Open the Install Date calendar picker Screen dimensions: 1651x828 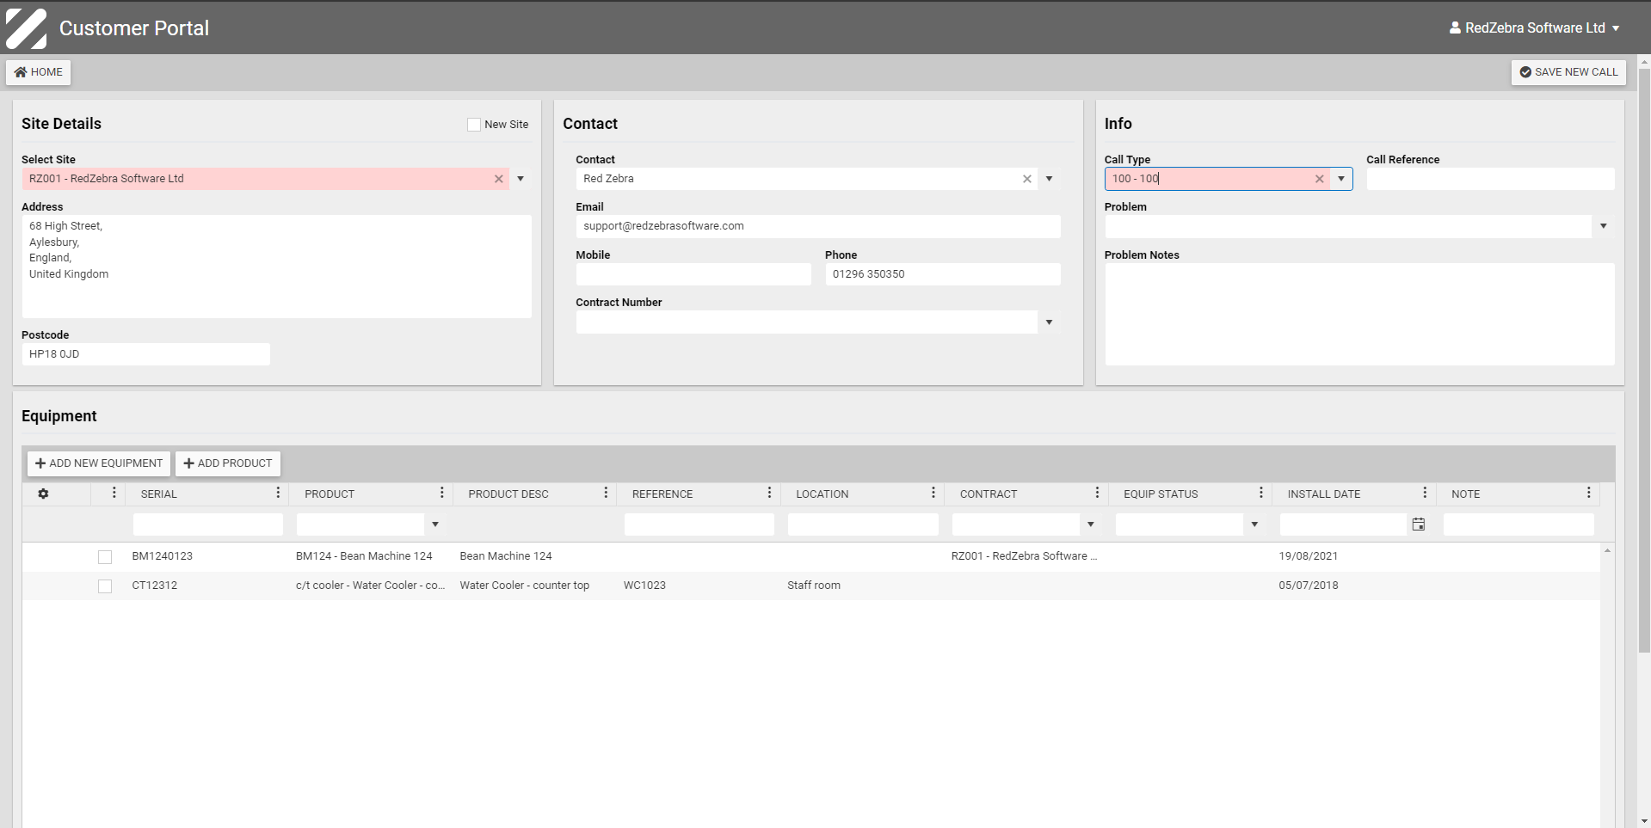click(x=1419, y=524)
